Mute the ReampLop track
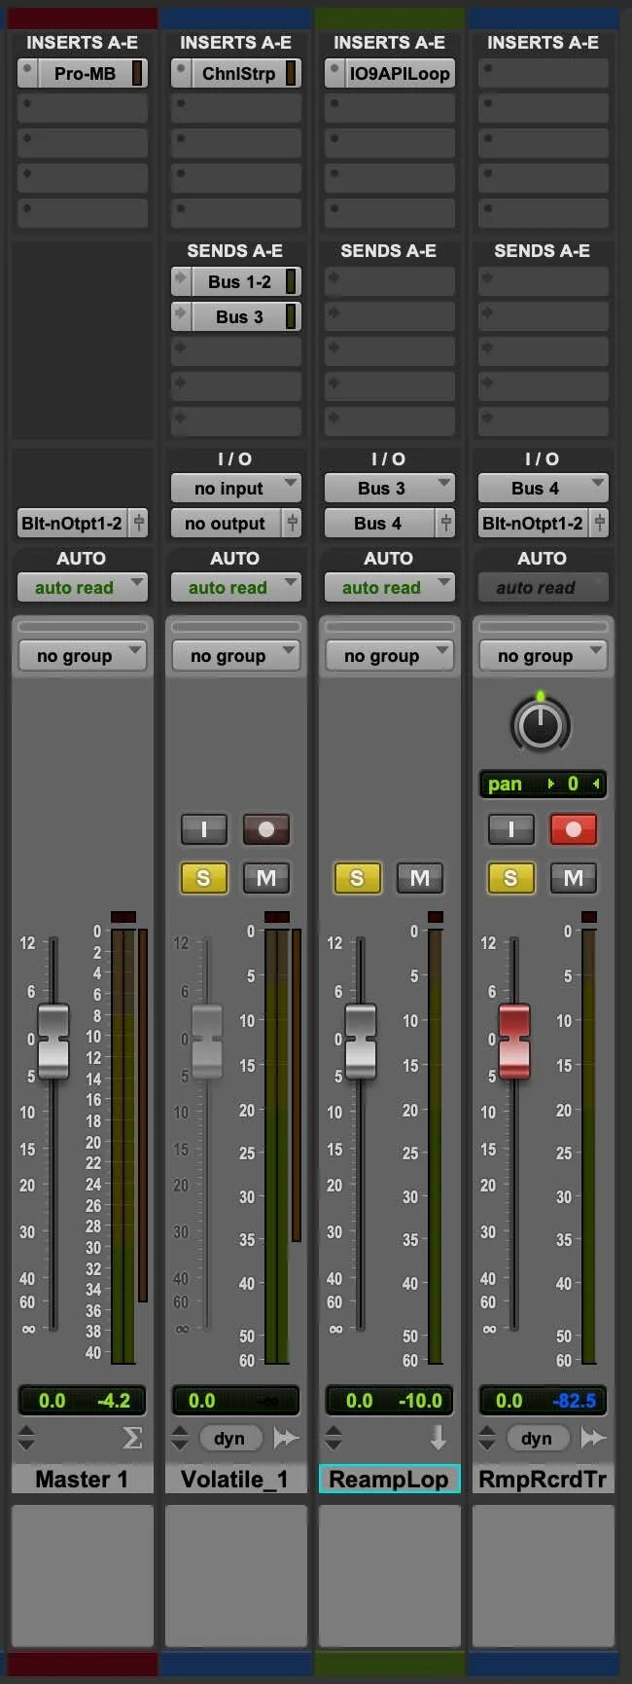 [x=420, y=878]
